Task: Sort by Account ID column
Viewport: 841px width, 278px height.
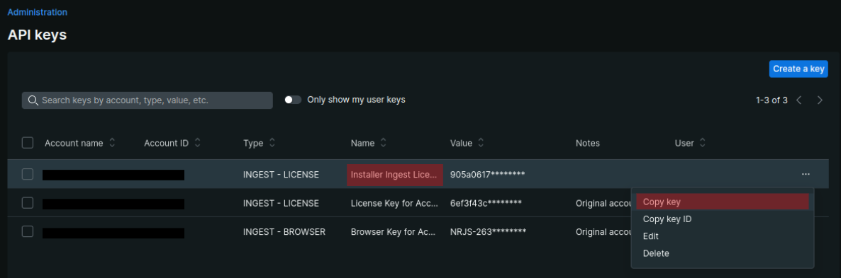Action: tap(197, 144)
